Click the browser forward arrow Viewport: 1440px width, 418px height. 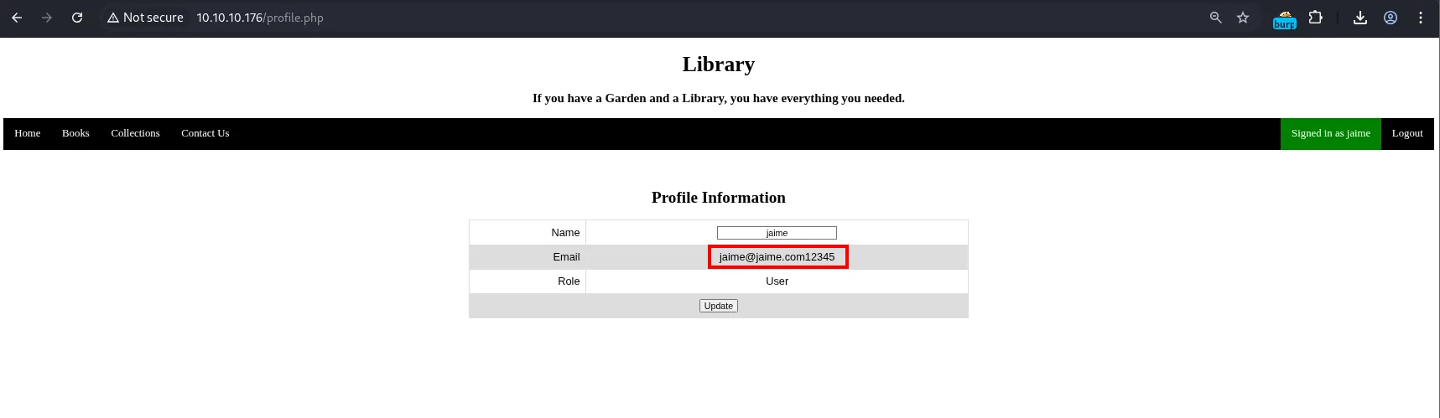[47, 18]
